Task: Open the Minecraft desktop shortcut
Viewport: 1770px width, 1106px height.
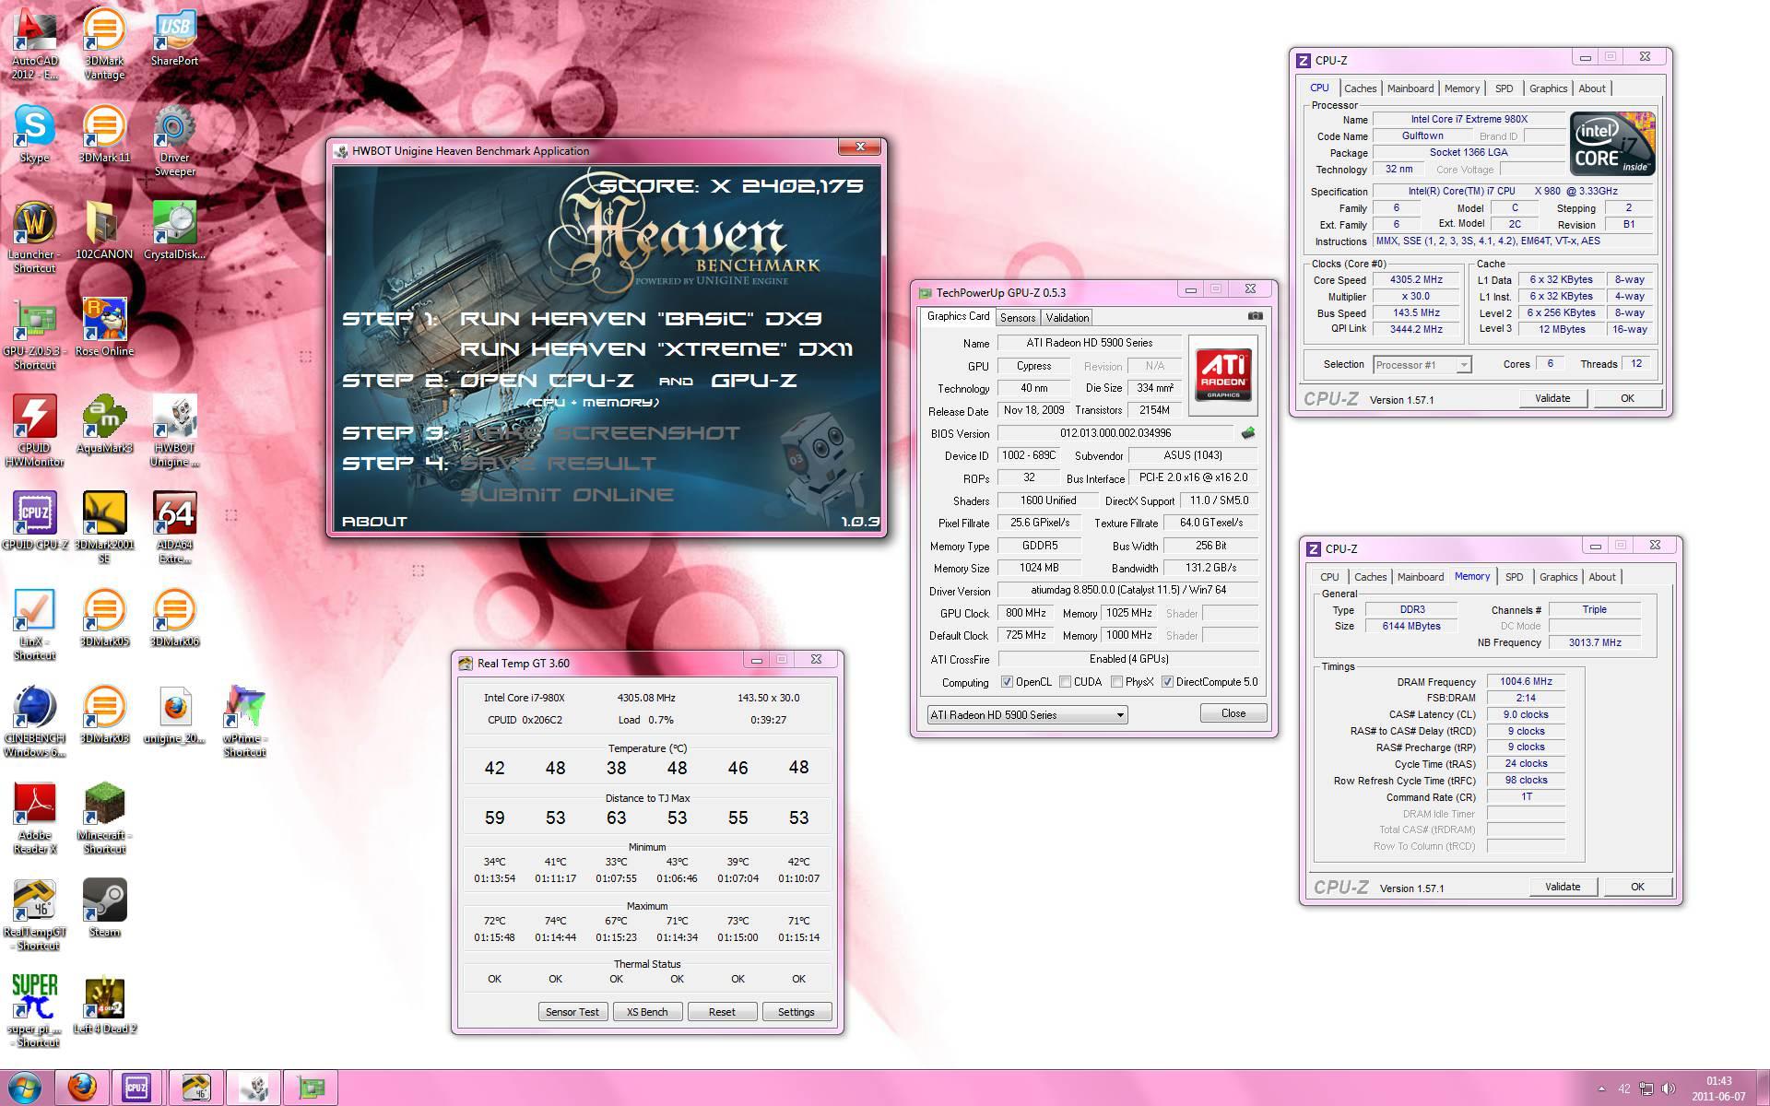Action: pyautogui.click(x=104, y=818)
